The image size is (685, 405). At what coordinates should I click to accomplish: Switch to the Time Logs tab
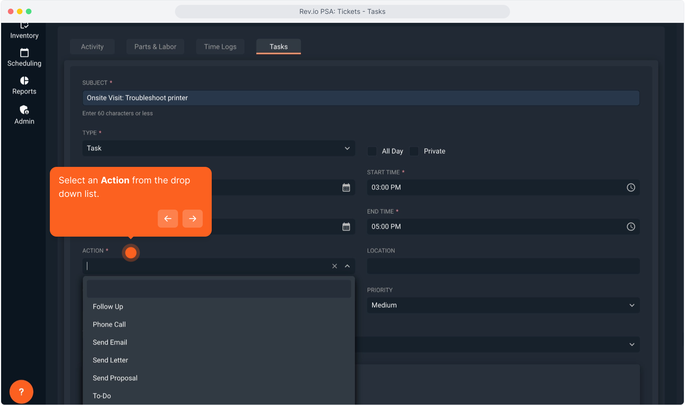220,46
